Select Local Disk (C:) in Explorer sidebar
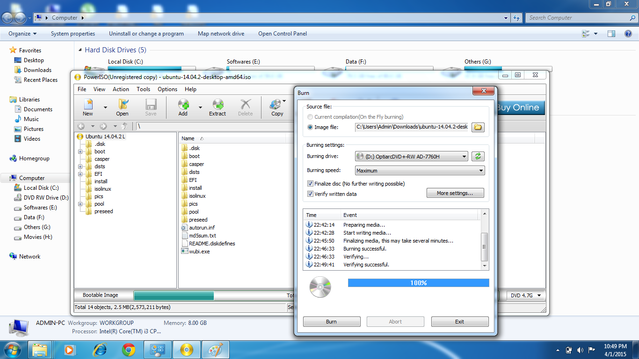Image resolution: width=639 pixels, height=359 pixels. coord(41,188)
